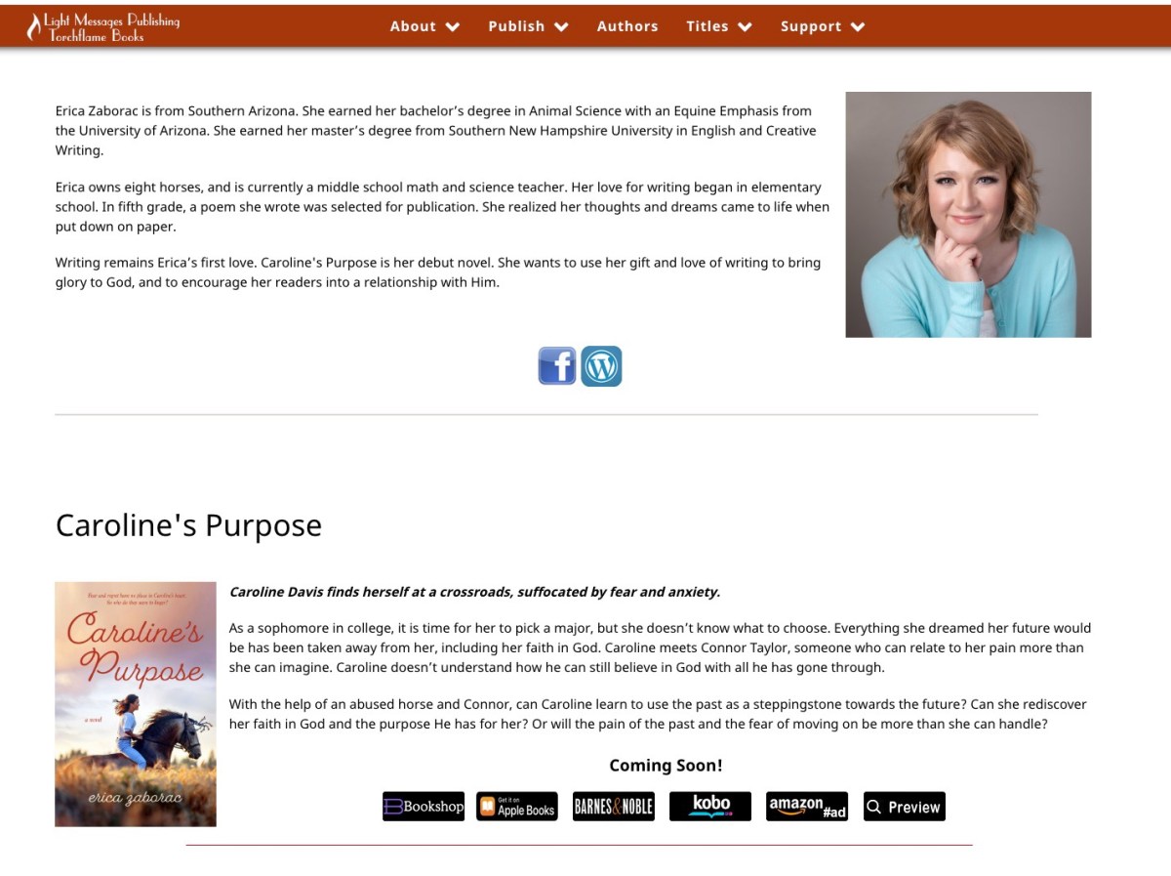Click the Preview magnifier button

905,807
